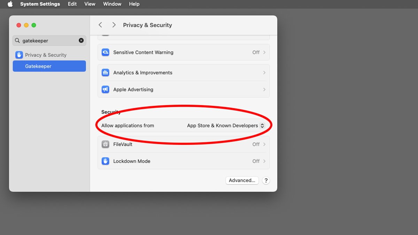Select Privacy & Security in sidebar

[49, 55]
